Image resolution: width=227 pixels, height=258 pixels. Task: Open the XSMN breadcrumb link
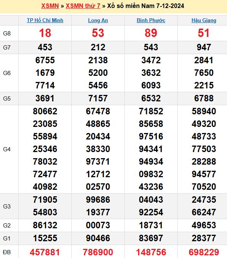[50, 6]
